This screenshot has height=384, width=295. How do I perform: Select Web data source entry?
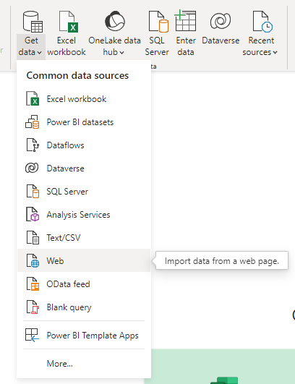(84, 260)
